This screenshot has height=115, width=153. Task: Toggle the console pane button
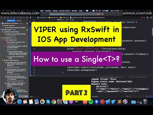151,96
